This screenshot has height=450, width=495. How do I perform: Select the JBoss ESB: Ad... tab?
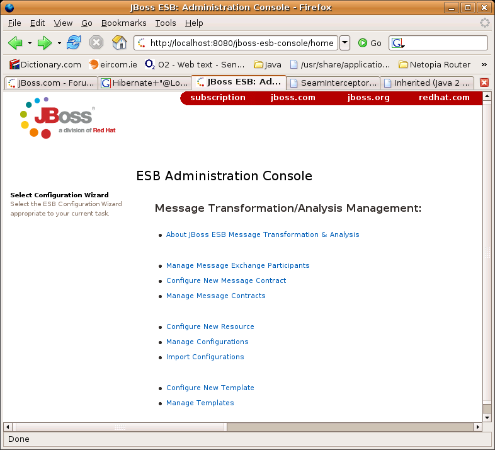click(x=239, y=82)
